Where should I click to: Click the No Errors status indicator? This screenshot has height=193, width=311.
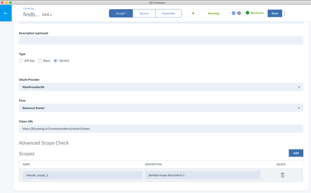(x=255, y=13)
